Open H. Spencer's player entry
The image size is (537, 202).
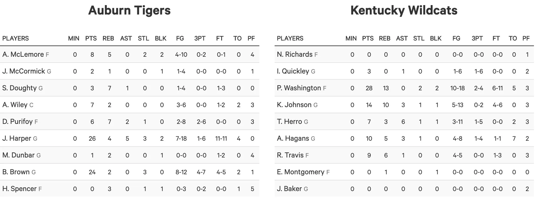pyautogui.click(x=20, y=189)
